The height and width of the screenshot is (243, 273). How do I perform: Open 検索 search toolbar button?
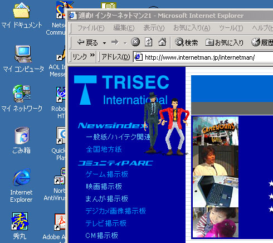point(186,42)
